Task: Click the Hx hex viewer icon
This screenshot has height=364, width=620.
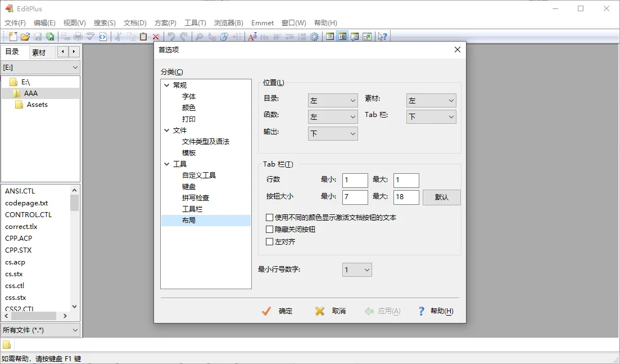Action: tap(264, 37)
